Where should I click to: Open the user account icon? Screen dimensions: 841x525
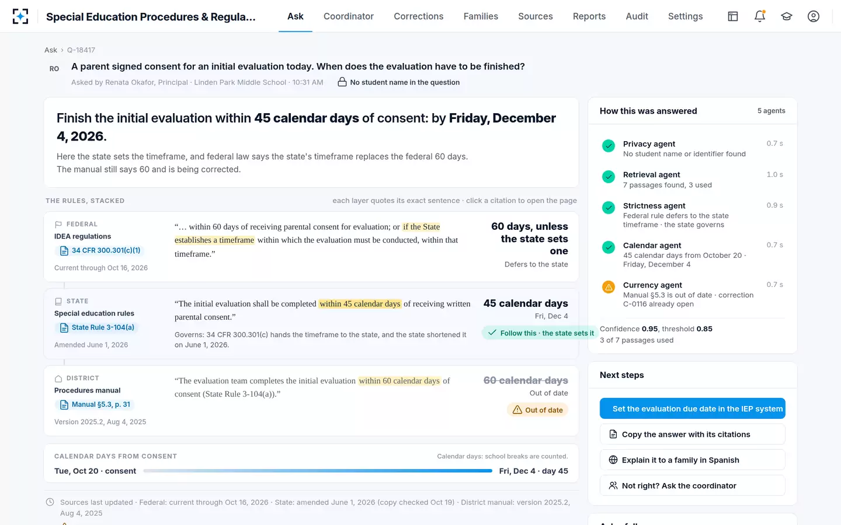[814, 16]
